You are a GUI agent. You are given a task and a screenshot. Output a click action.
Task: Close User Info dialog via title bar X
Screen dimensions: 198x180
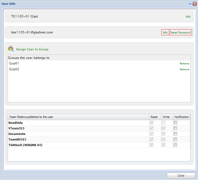(x=194, y=4)
